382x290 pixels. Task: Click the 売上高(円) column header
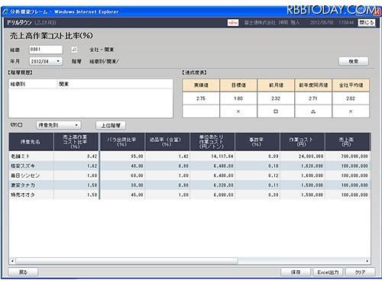pyautogui.click(x=348, y=142)
